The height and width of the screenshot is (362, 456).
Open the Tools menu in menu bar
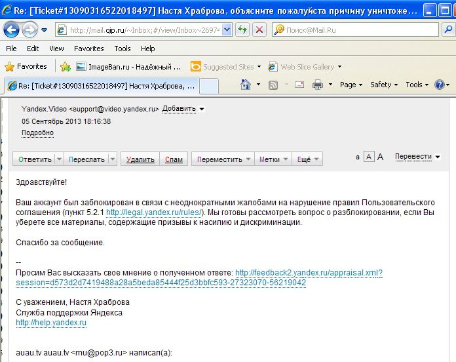[x=122, y=49]
